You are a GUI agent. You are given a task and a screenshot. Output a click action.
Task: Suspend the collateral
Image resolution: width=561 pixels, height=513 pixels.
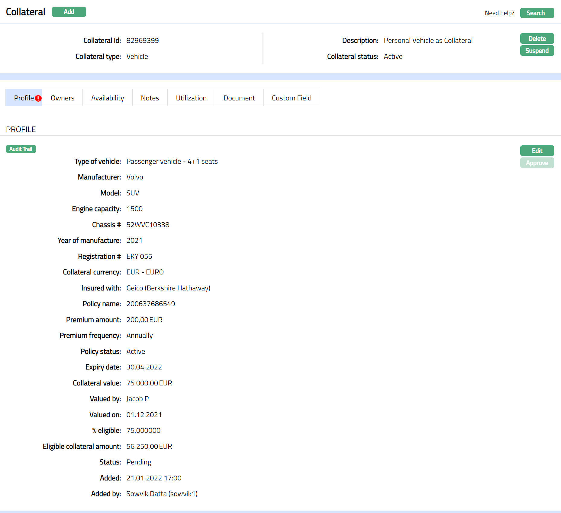coord(537,51)
